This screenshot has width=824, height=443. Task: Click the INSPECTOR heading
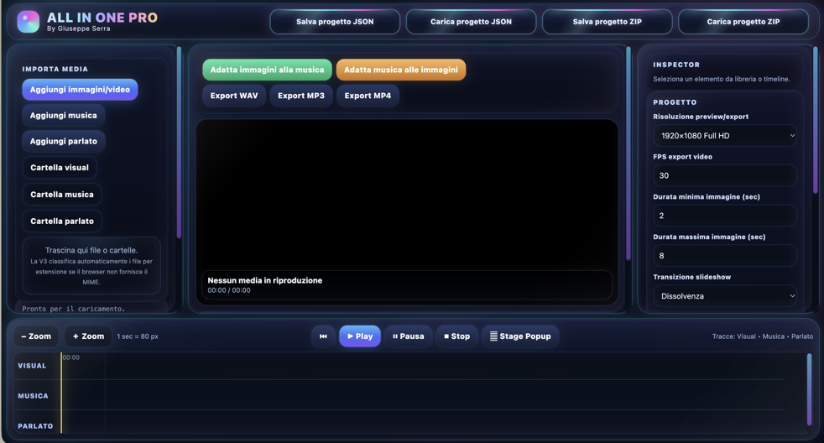pyautogui.click(x=676, y=65)
